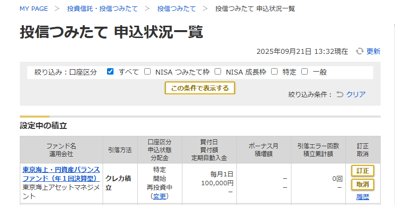Open 投資信託・投信つみたて breadcrumb link

point(103,9)
